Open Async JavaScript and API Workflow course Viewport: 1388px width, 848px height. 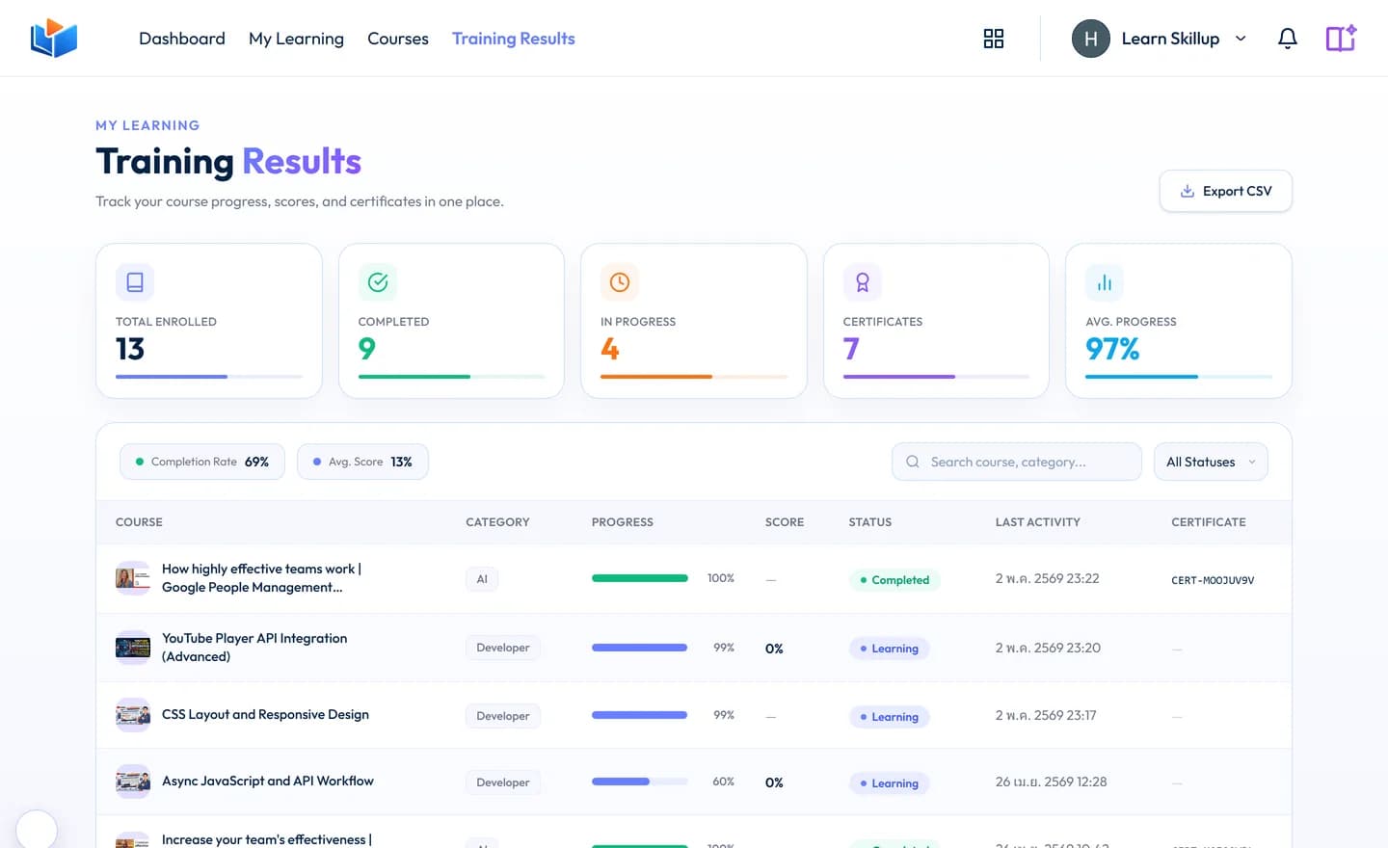268,782
